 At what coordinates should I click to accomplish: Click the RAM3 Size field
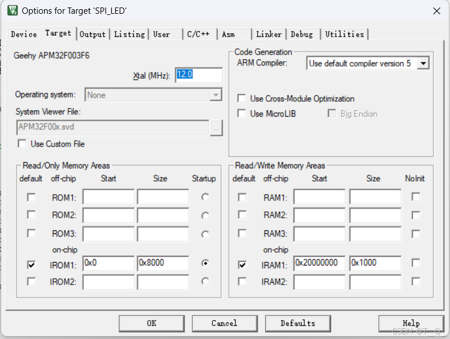click(375, 234)
